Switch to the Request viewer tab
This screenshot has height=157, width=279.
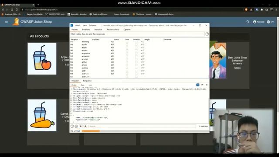tap(75, 81)
